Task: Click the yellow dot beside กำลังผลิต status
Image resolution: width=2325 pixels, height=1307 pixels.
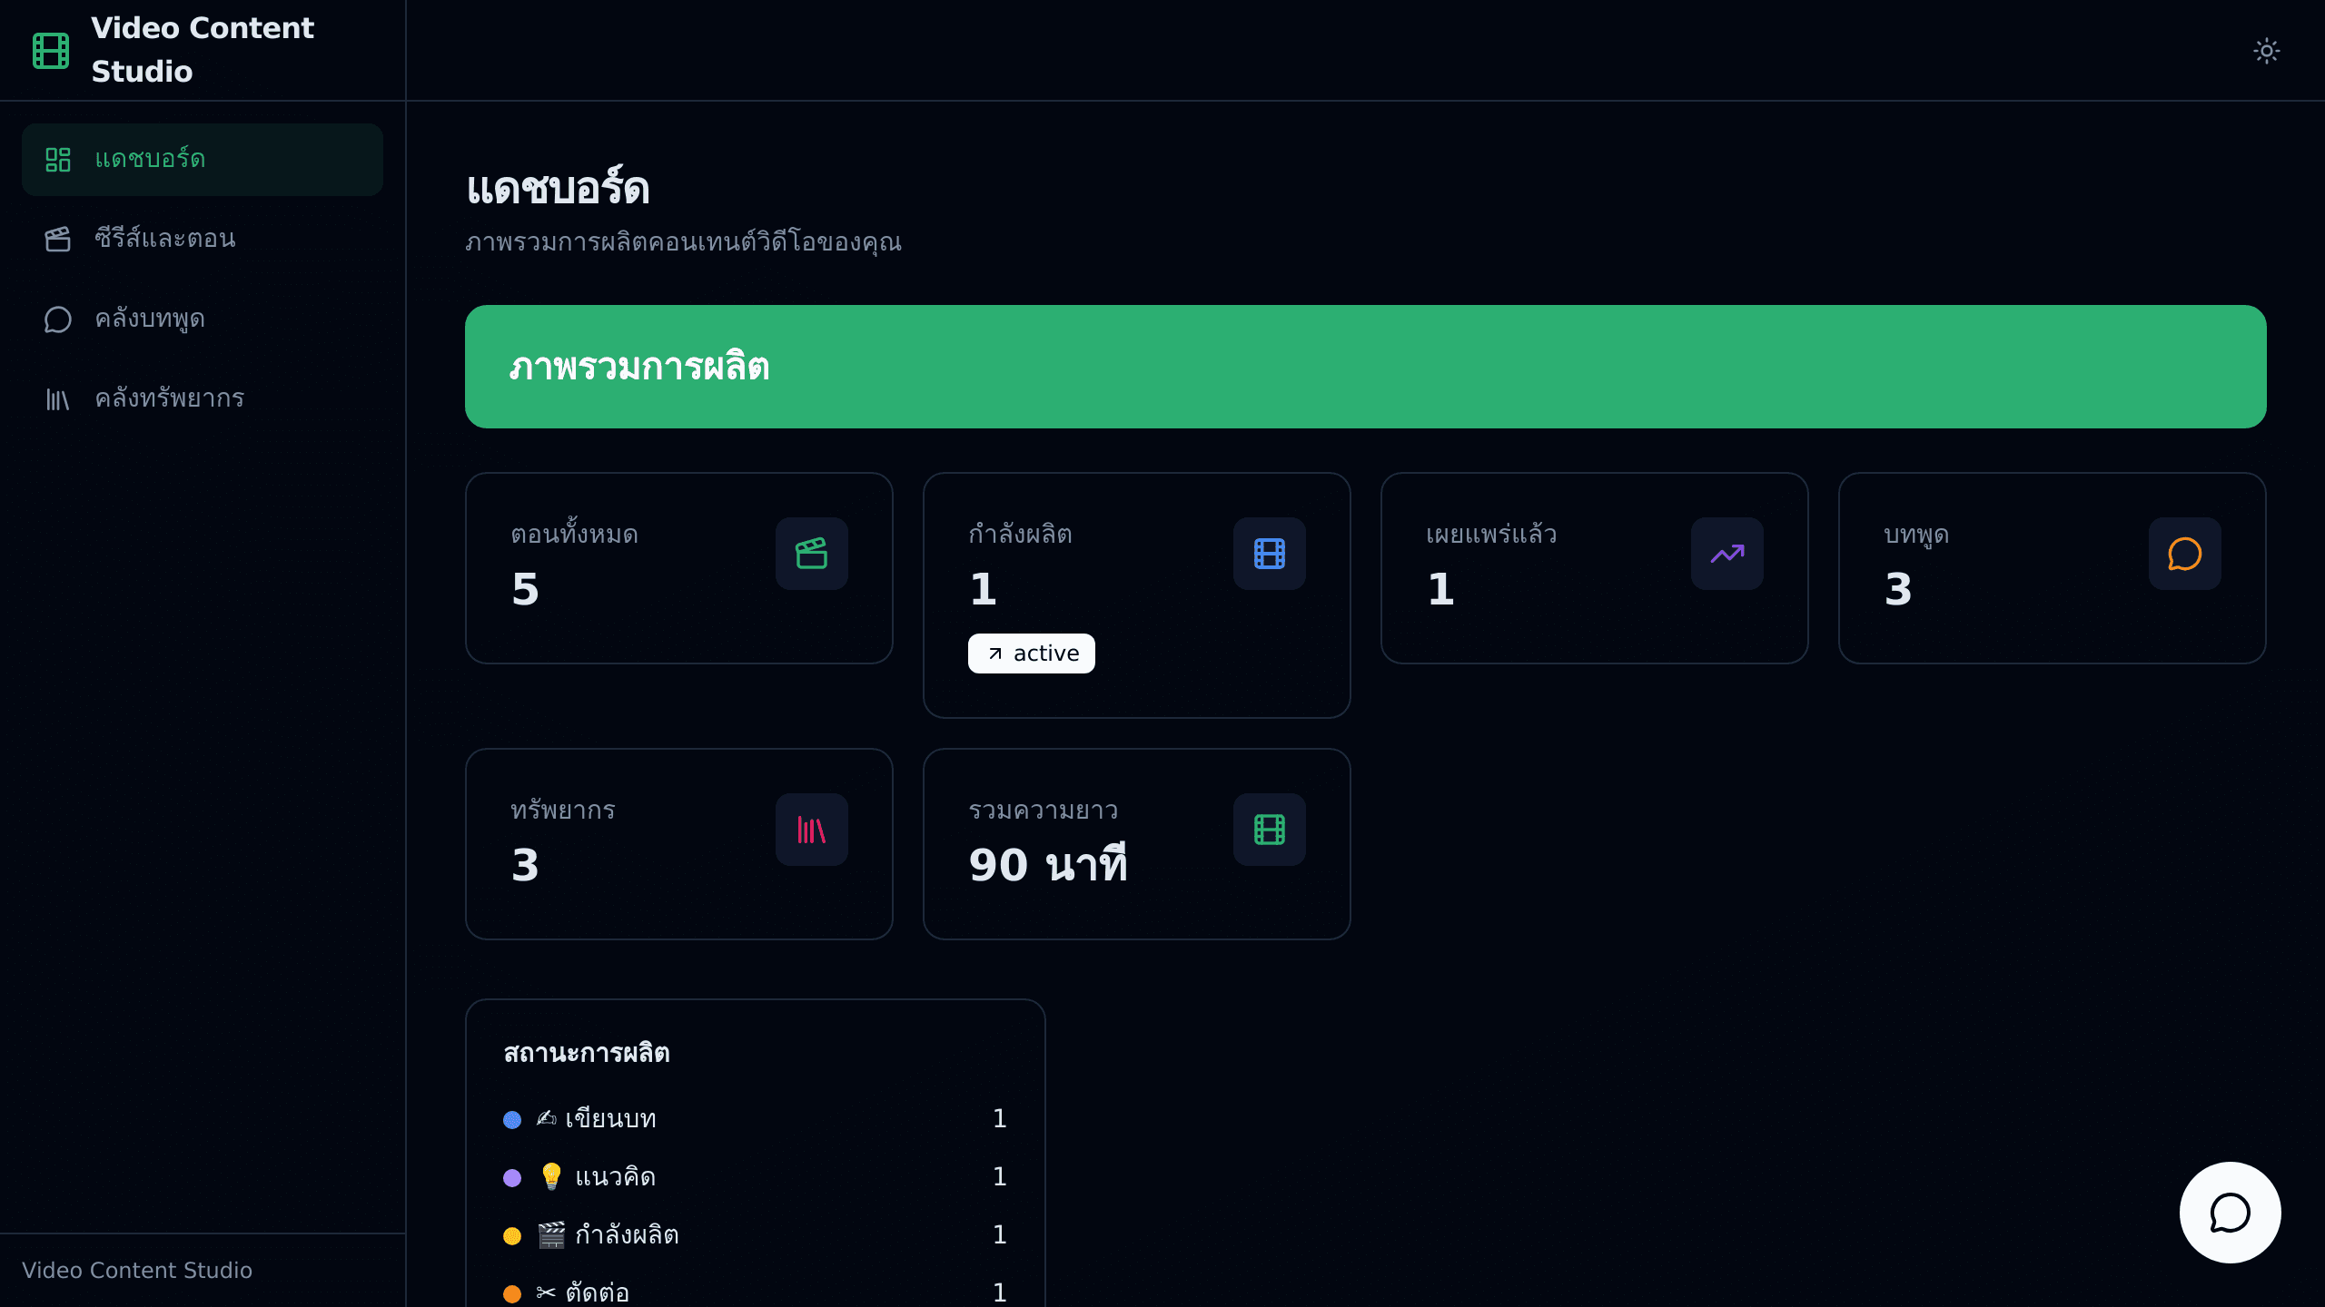Action: click(512, 1236)
